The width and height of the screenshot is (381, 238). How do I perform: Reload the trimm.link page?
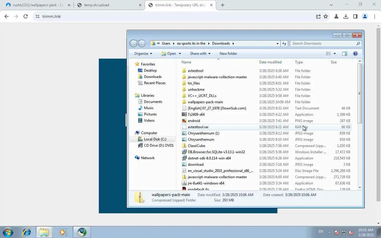click(26, 16)
